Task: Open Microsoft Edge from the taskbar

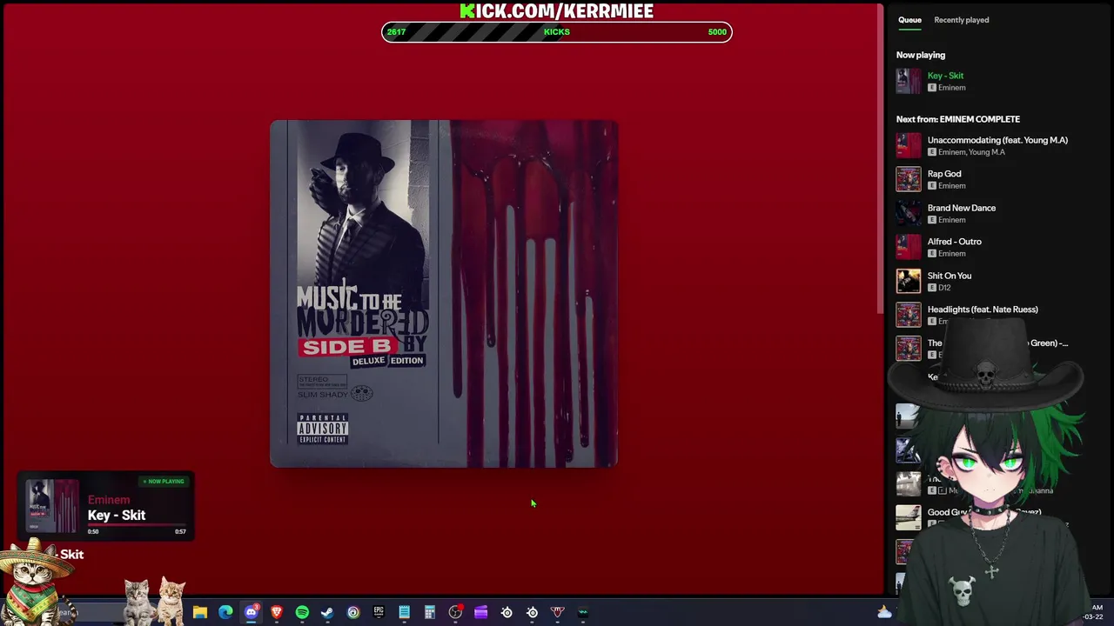Action: 225,612
